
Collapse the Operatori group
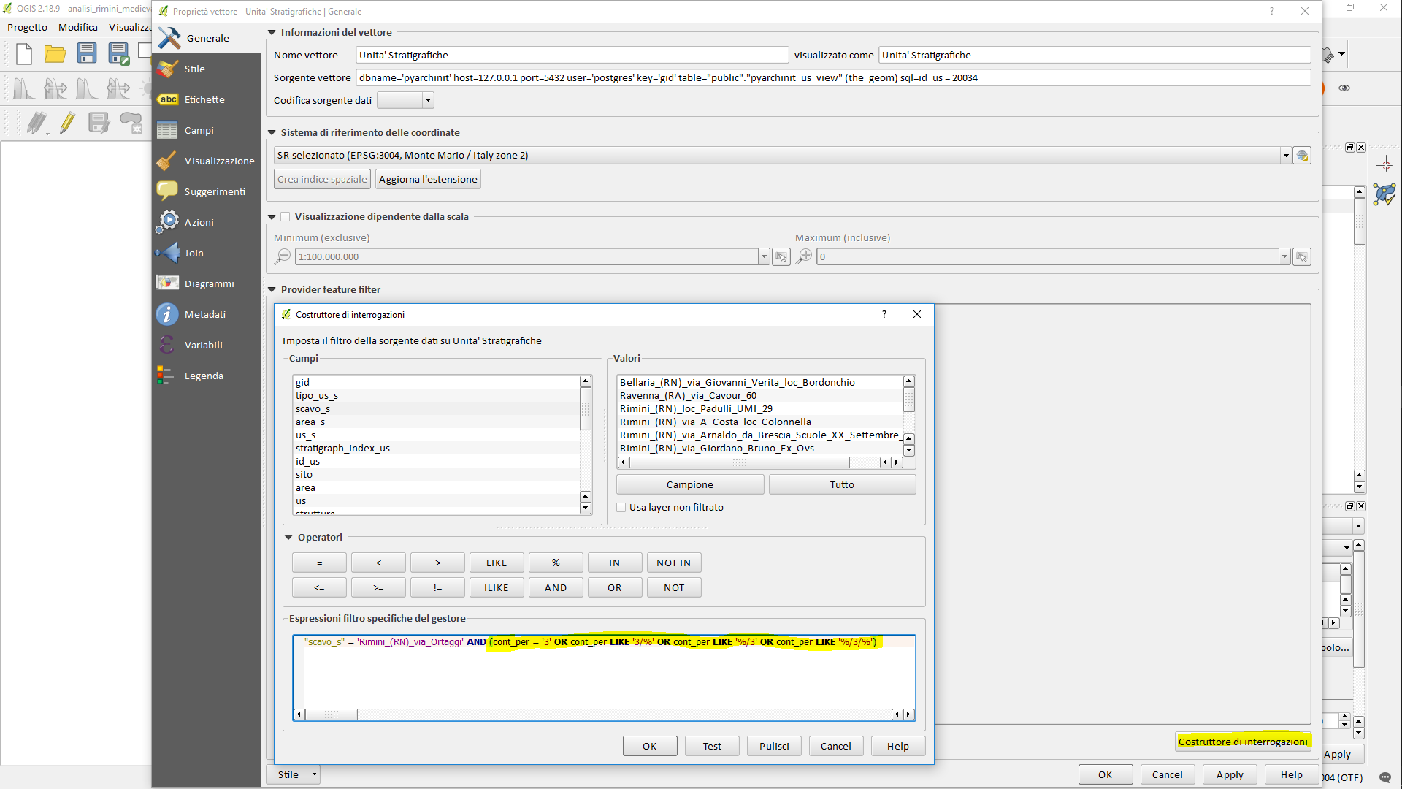(x=288, y=537)
